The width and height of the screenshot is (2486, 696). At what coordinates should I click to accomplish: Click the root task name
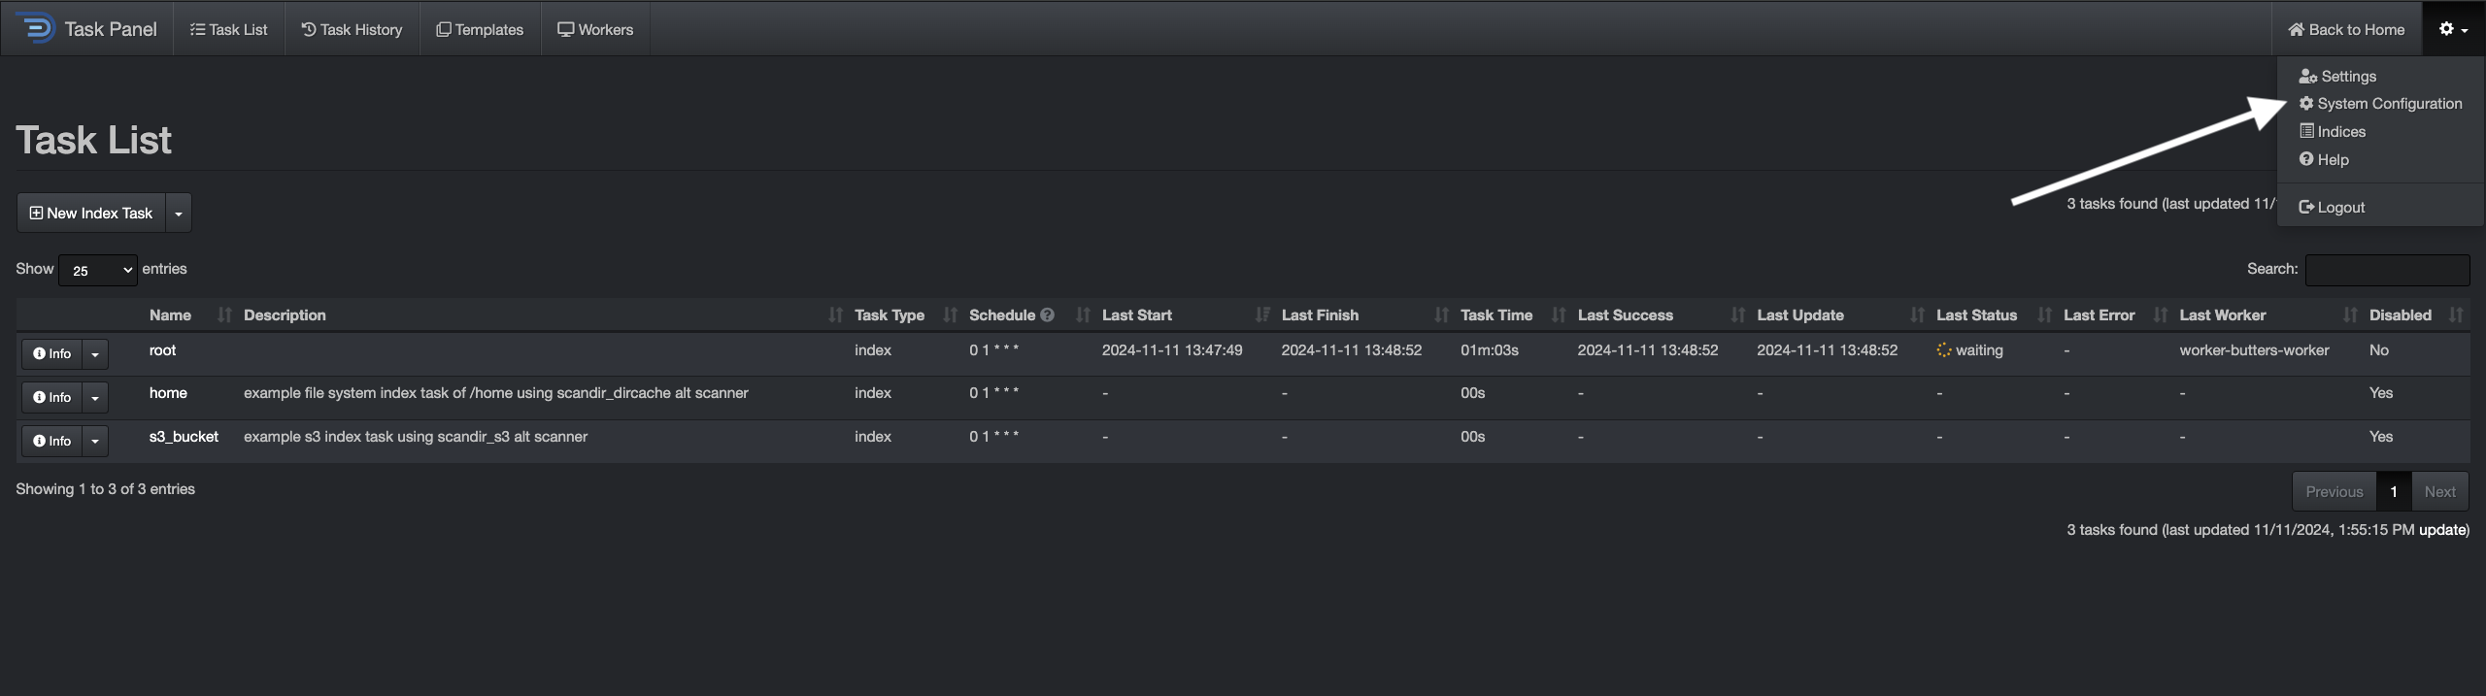point(162,350)
